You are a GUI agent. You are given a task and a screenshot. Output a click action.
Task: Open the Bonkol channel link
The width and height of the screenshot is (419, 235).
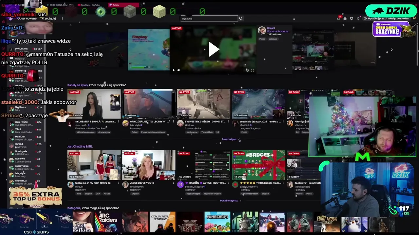click(x=271, y=28)
